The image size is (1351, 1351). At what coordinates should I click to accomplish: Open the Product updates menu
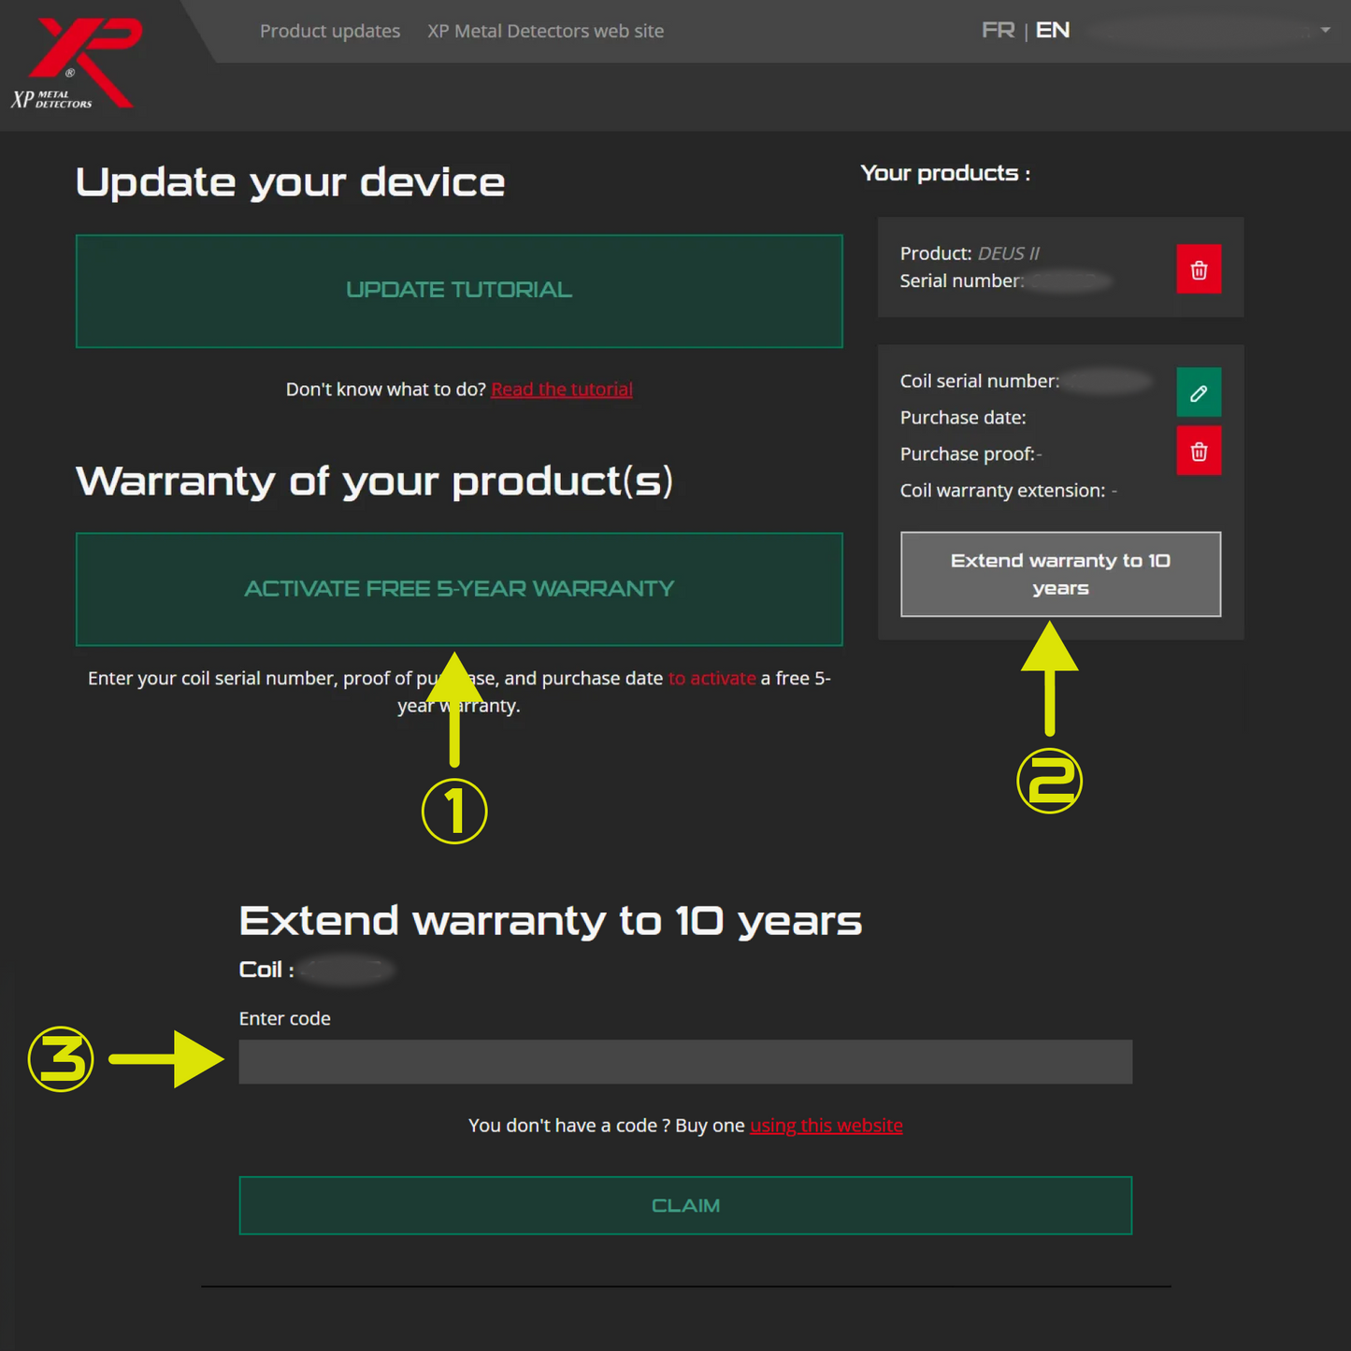point(330,31)
